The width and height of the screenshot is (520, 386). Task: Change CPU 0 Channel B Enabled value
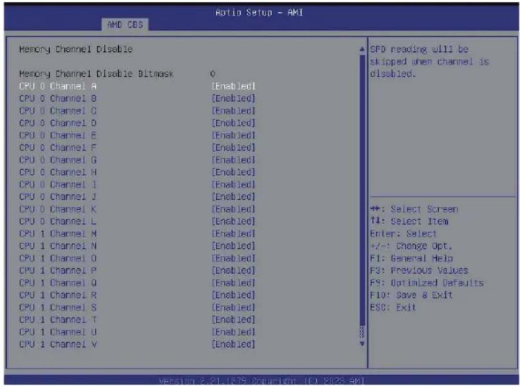tap(233, 99)
